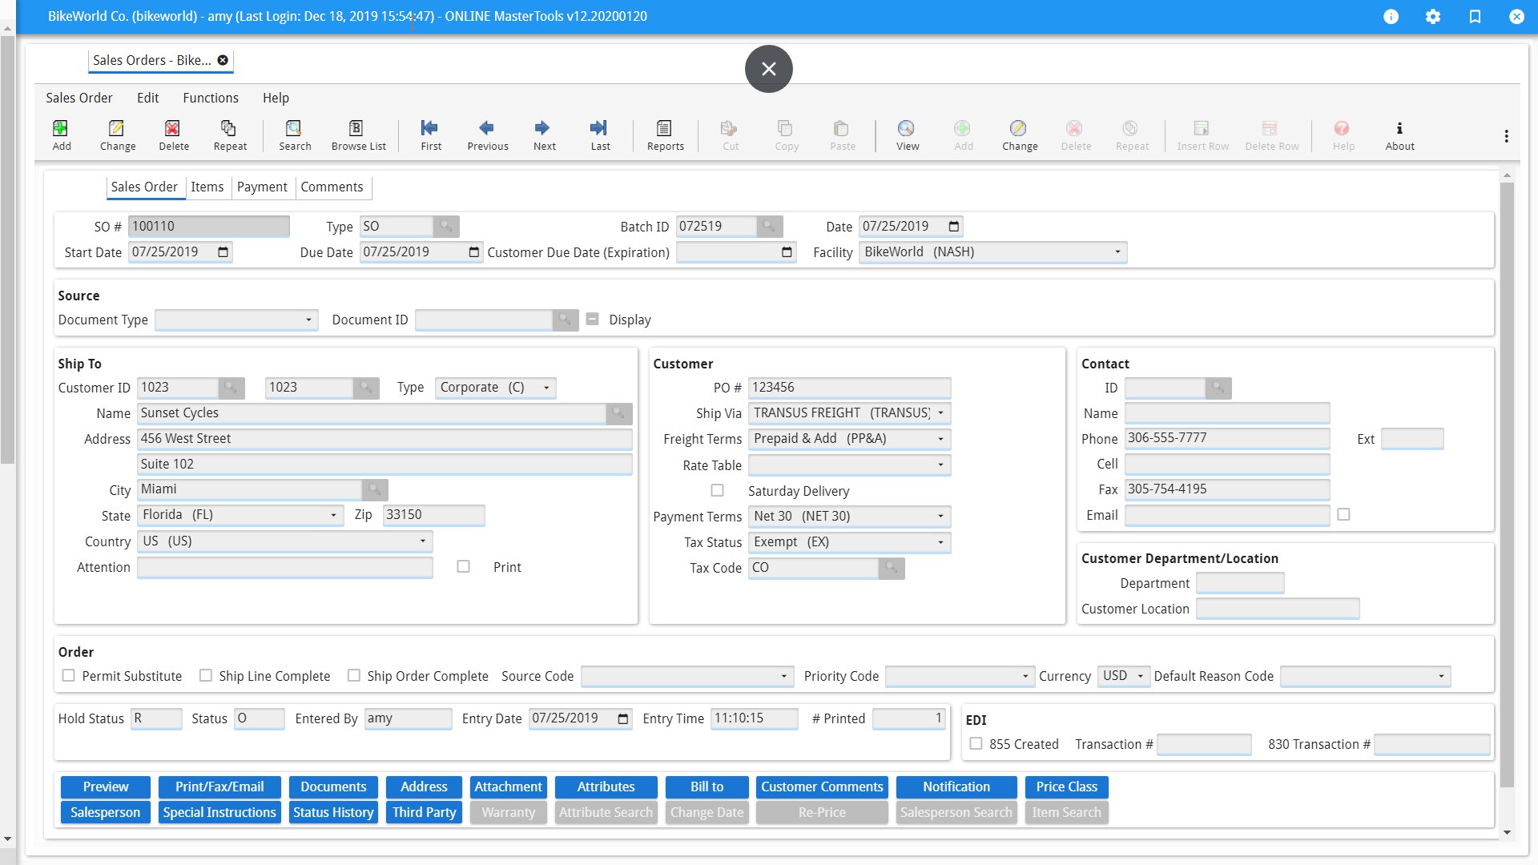Open the Functions menu
Viewport: 1538px width, 865px height.
click(211, 98)
